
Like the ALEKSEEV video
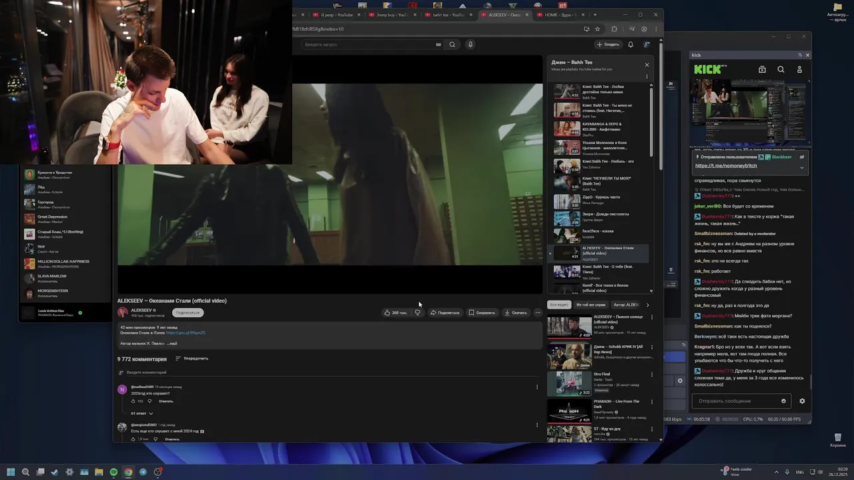pos(396,313)
